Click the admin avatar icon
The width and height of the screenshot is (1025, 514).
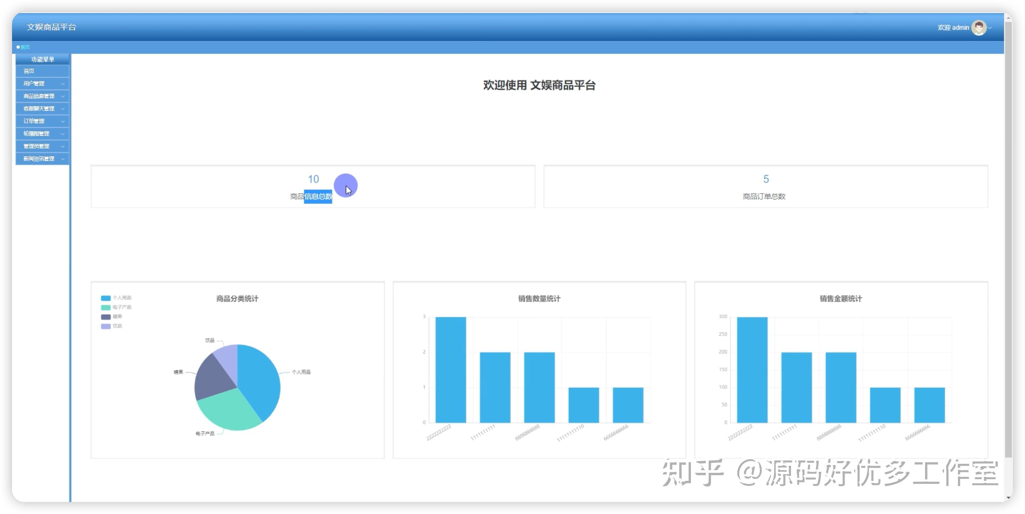(978, 27)
